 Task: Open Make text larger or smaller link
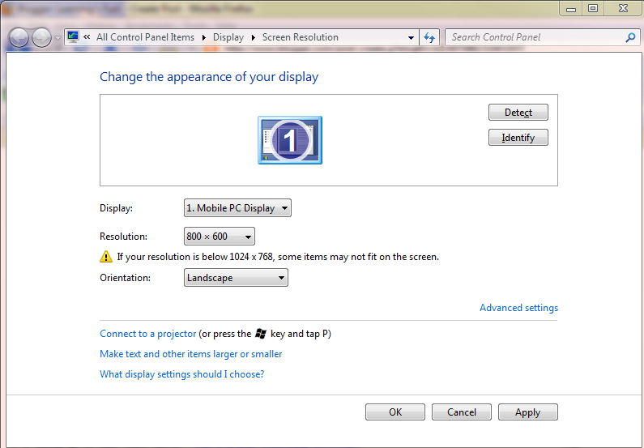191,354
